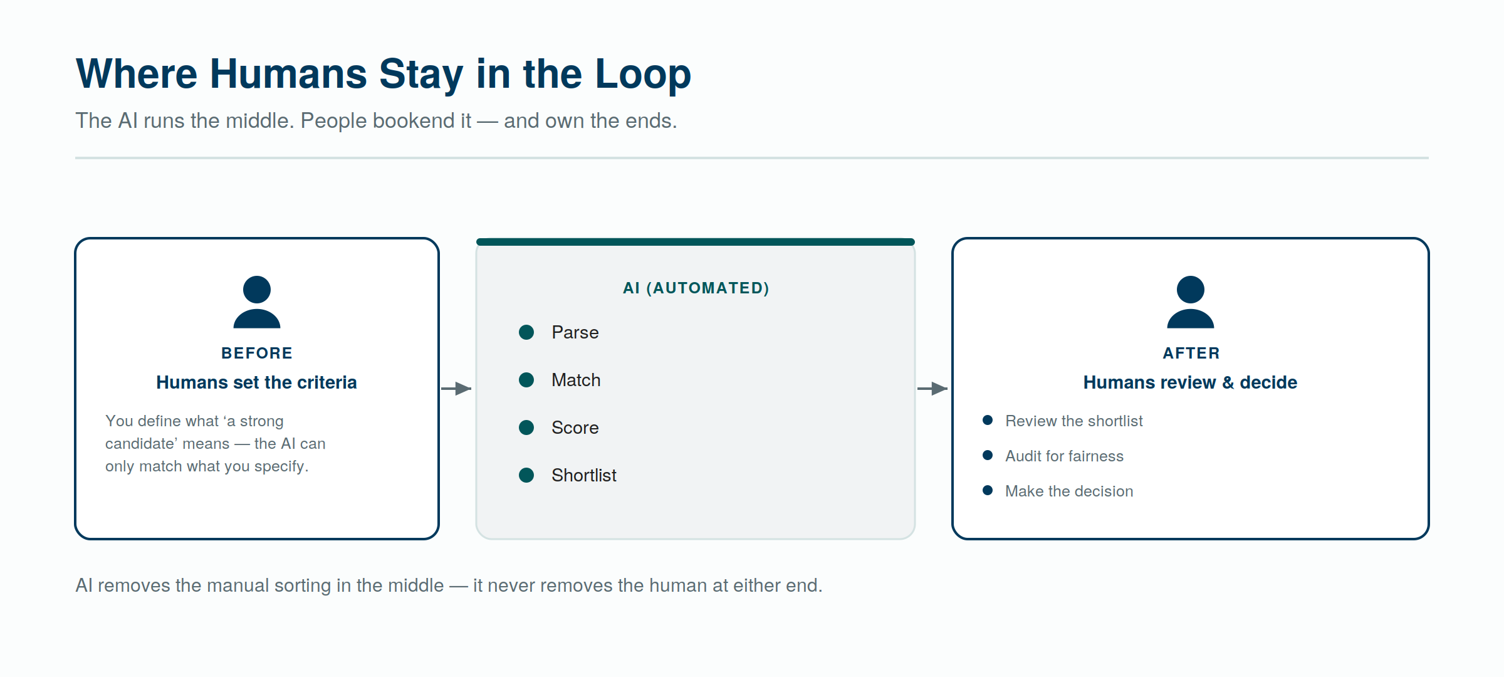The width and height of the screenshot is (1504, 677).
Task: Select the green dot beside Parse
Action: [x=526, y=332]
